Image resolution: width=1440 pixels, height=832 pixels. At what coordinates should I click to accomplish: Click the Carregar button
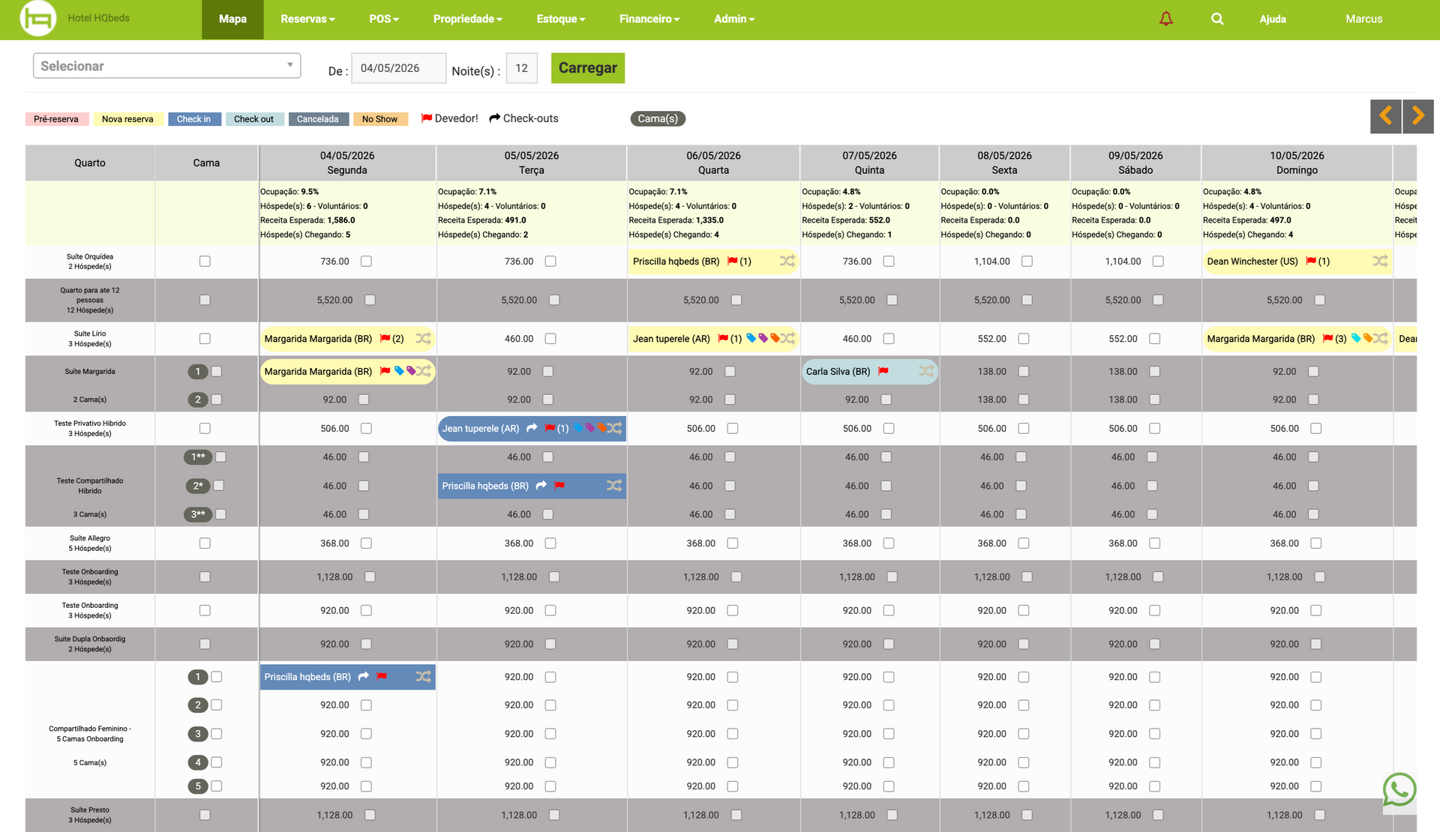(x=587, y=67)
